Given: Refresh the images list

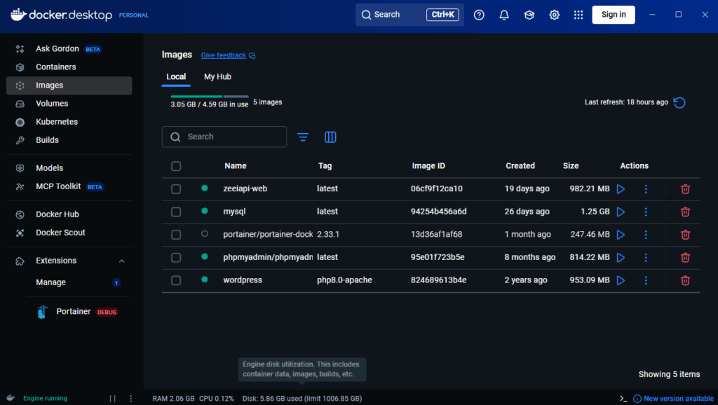Looking at the screenshot, I should tap(679, 102).
